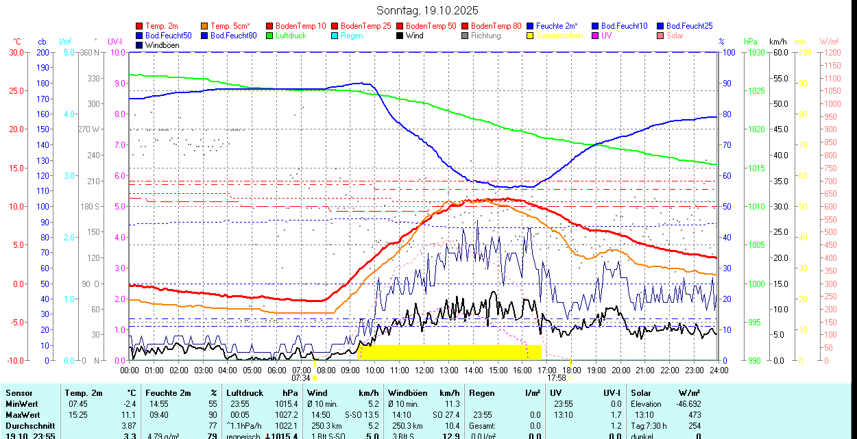Click the sunset marker at 17:58
Viewport: 857px width, 439px height.
pos(570,377)
